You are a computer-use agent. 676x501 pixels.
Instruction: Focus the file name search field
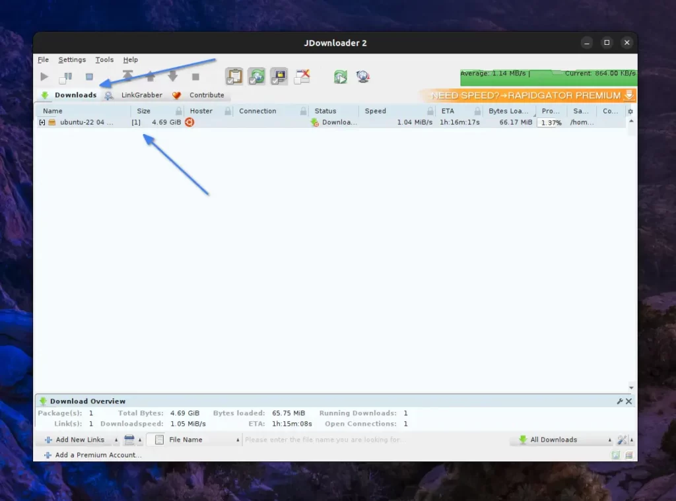pyautogui.click(x=374, y=440)
